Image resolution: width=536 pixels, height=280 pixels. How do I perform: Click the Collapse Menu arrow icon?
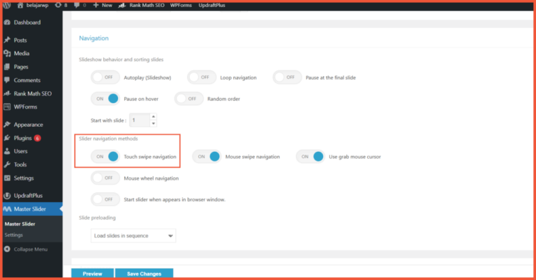click(6, 249)
